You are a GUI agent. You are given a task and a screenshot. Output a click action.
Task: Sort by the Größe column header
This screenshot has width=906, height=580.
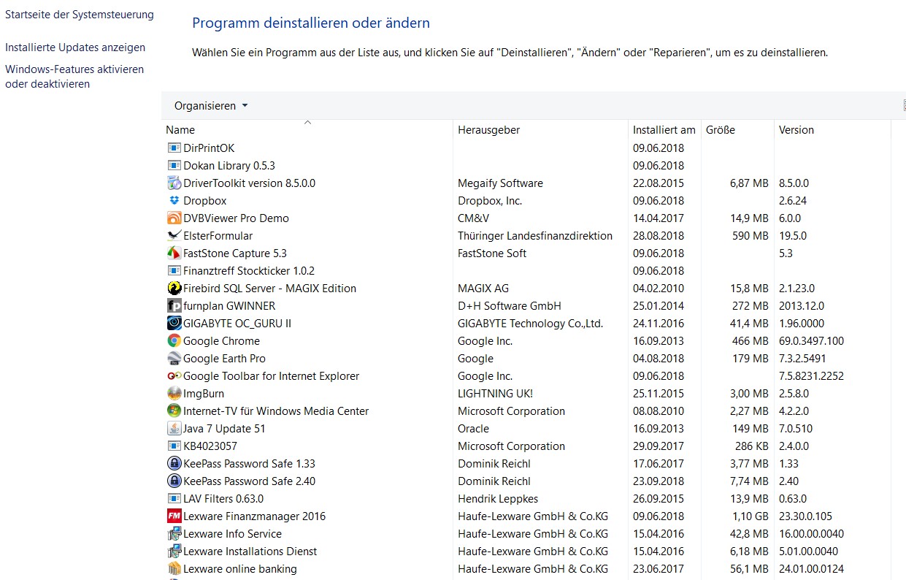(721, 130)
